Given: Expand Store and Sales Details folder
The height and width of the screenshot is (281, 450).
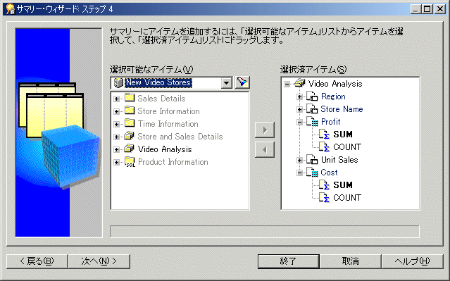Looking at the screenshot, I should tap(116, 137).
